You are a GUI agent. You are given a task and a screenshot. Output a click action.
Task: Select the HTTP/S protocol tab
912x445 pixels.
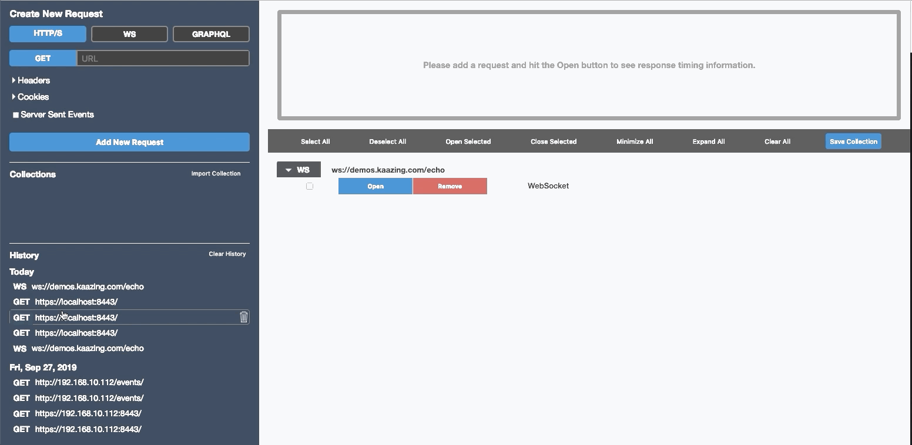point(48,33)
